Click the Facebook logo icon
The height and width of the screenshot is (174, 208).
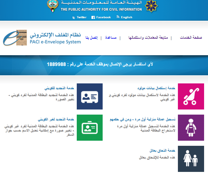pyautogui.click(x=93, y=17)
